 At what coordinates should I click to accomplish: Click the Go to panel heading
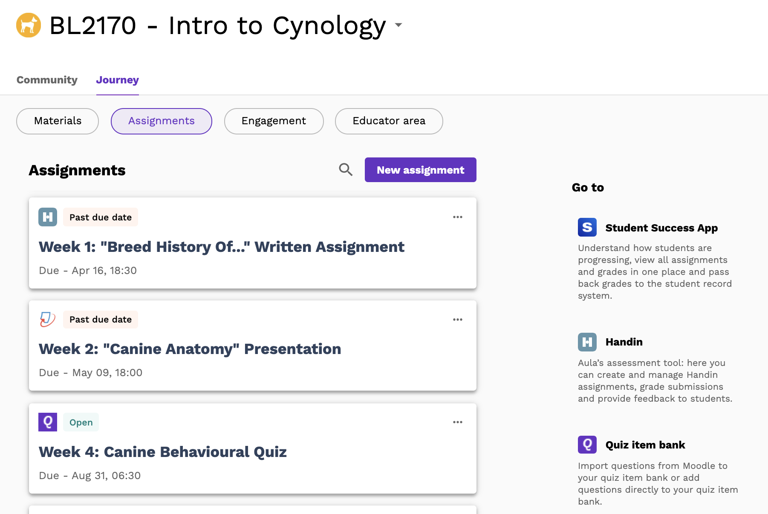tap(588, 188)
